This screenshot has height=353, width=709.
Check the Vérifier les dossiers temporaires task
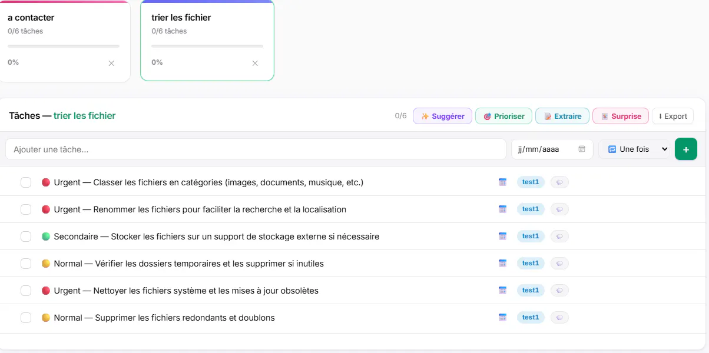(x=26, y=264)
